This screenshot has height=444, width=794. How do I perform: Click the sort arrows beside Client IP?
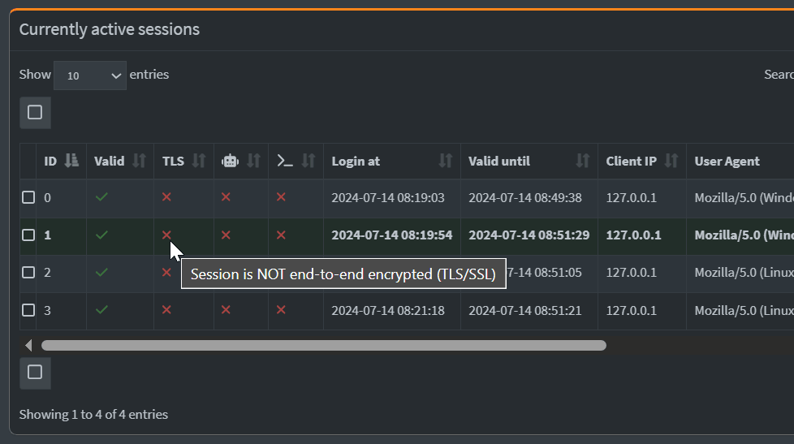point(671,161)
